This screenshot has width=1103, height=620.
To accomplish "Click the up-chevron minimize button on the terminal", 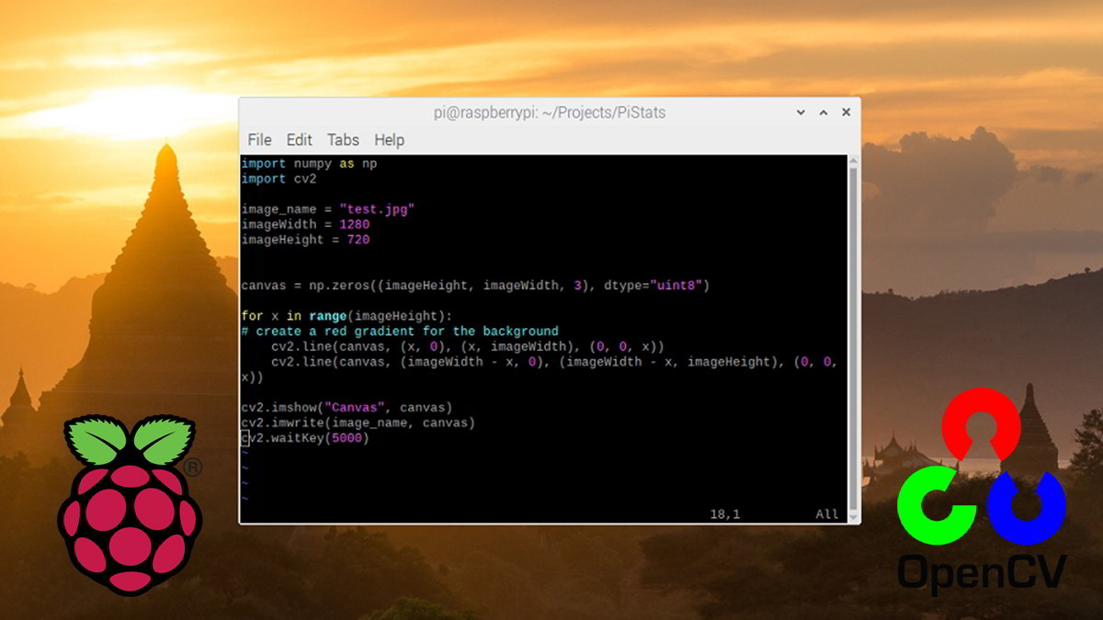I will (823, 111).
